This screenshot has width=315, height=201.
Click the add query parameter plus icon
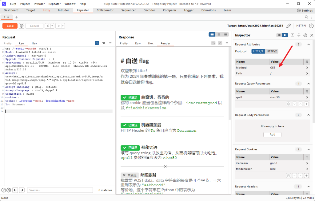[306, 104]
